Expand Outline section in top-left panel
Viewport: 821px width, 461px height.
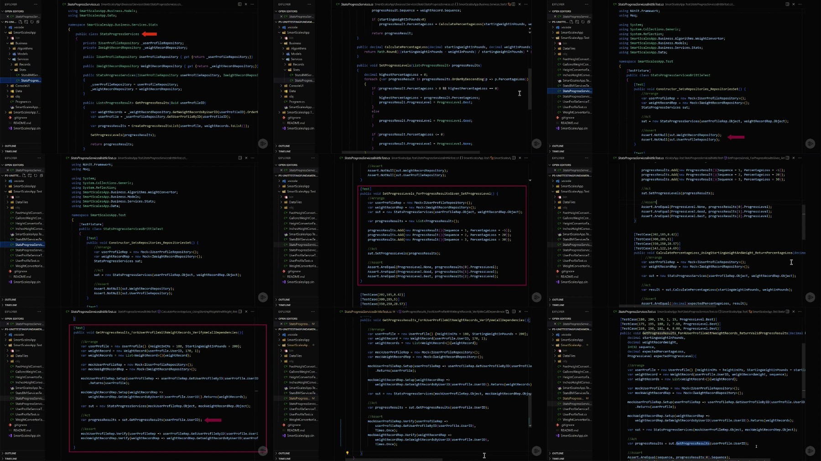tap(10, 146)
